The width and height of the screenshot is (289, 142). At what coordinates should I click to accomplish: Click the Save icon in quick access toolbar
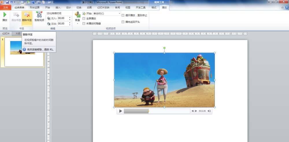point(7,2)
